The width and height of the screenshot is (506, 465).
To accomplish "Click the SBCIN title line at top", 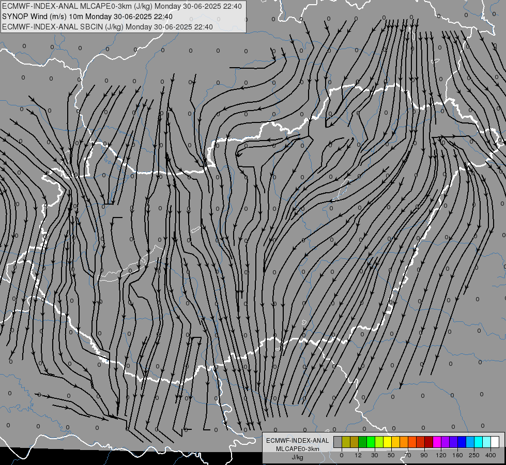I will click(108, 27).
